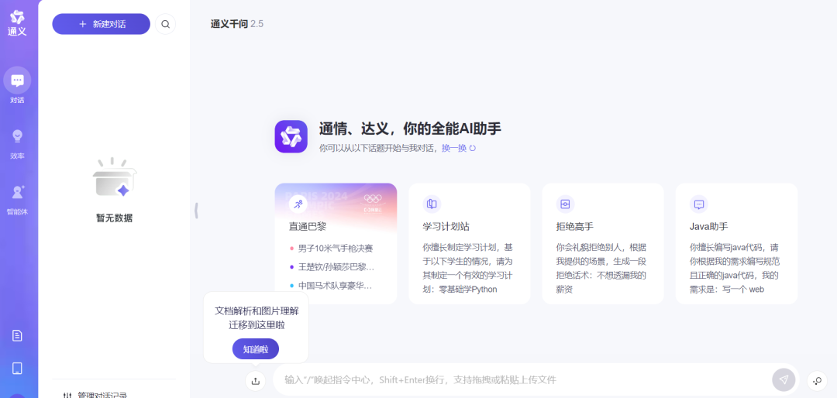Click the large Tongyi app logo
The image size is (837, 398).
tap(291, 136)
